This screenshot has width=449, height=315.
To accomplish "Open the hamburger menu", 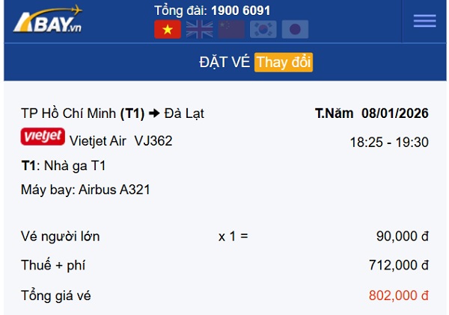I will click(x=424, y=21).
